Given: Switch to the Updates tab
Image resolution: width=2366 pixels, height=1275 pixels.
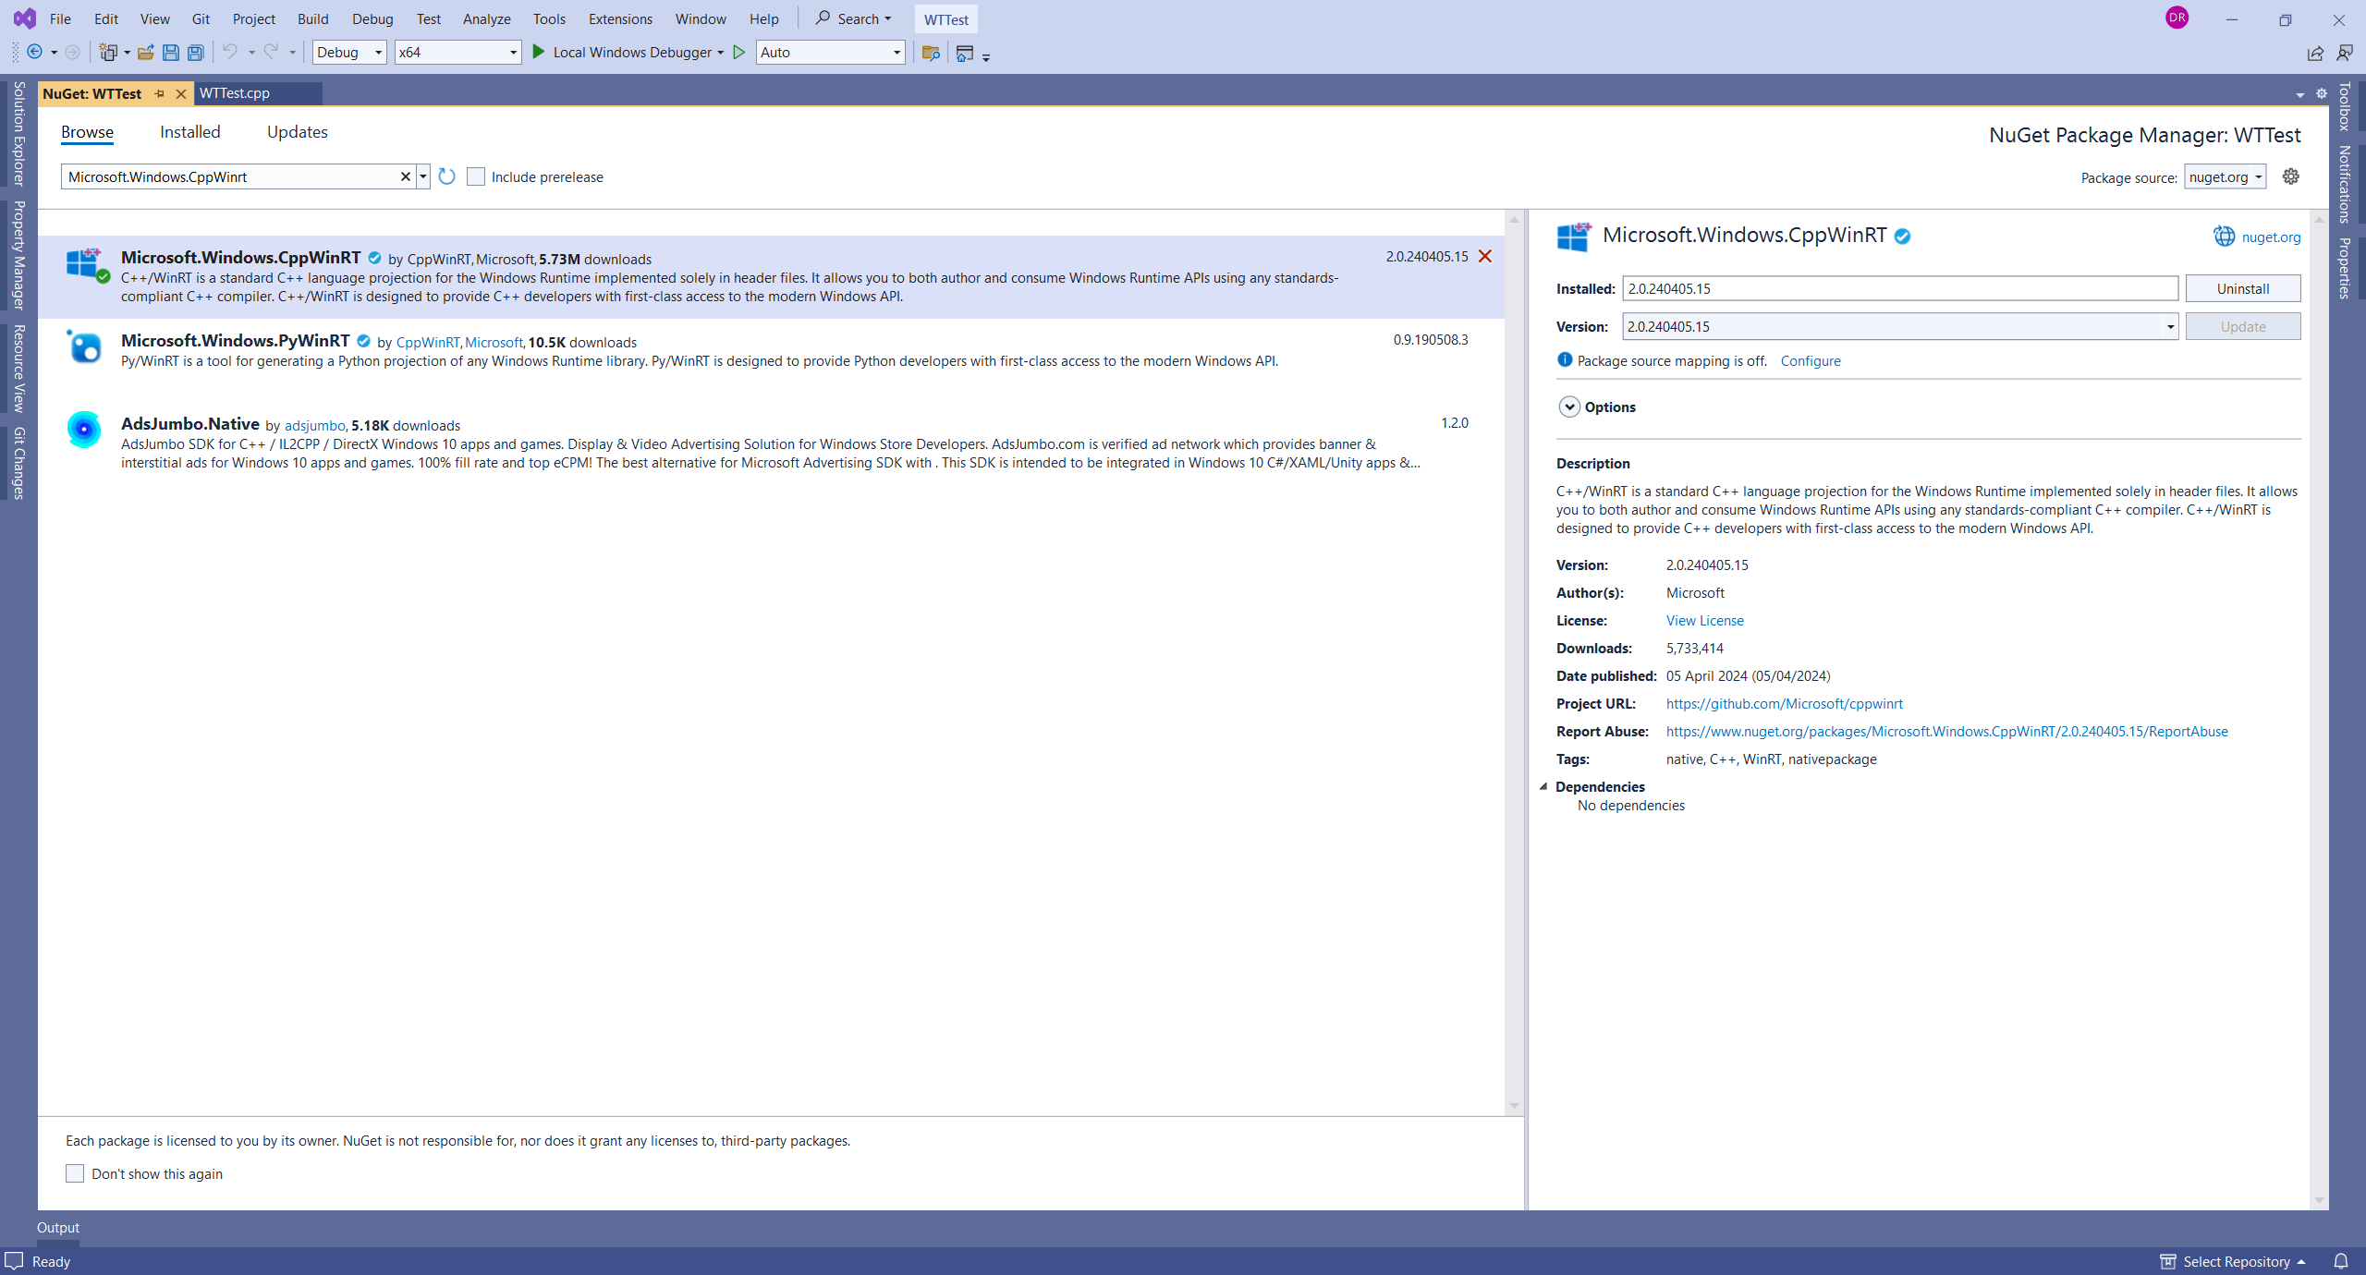Looking at the screenshot, I should tap(298, 132).
